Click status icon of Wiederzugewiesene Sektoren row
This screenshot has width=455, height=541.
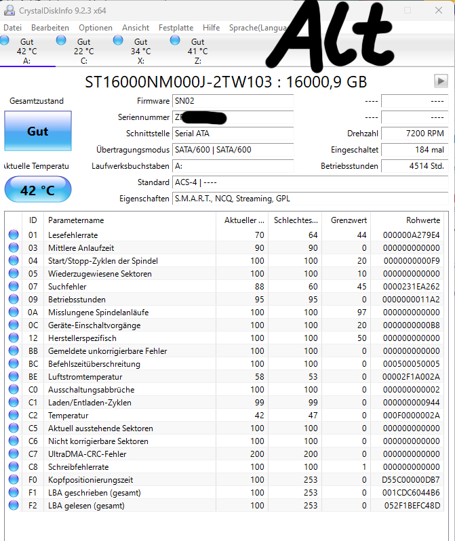[x=14, y=273]
